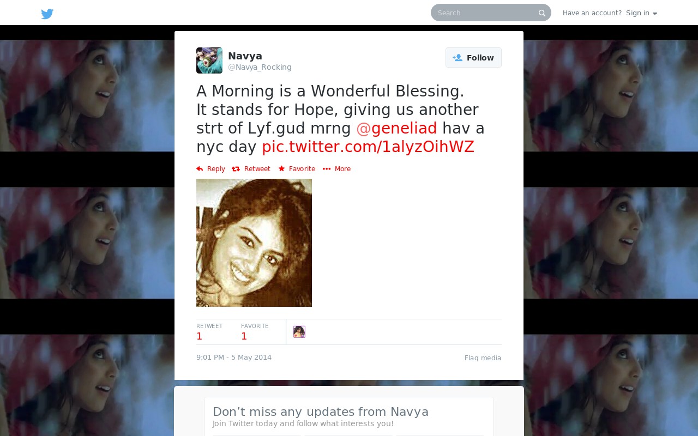Click the Navya display name
This screenshot has height=436, width=698.
245,56
